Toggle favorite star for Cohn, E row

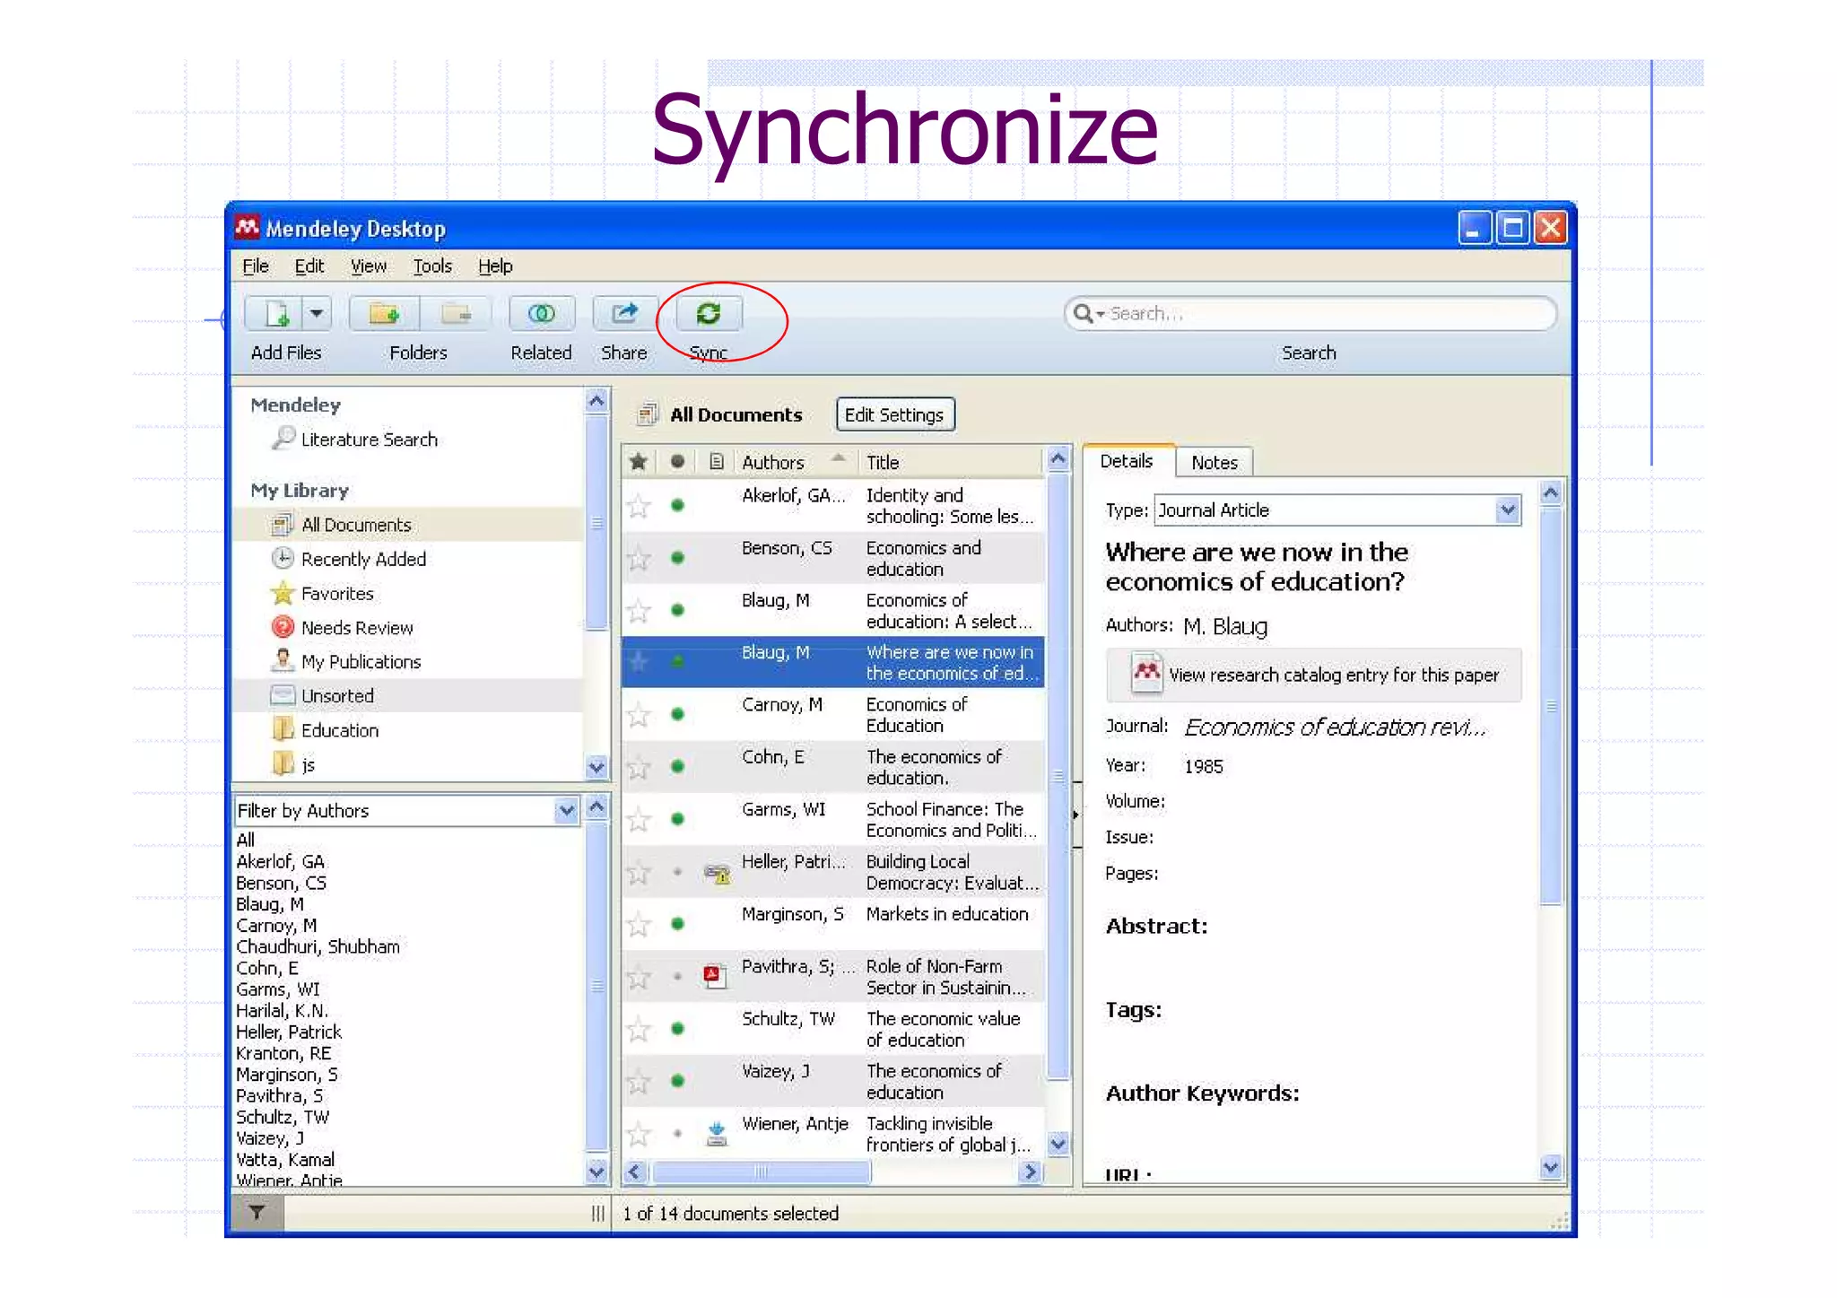(639, 767)
